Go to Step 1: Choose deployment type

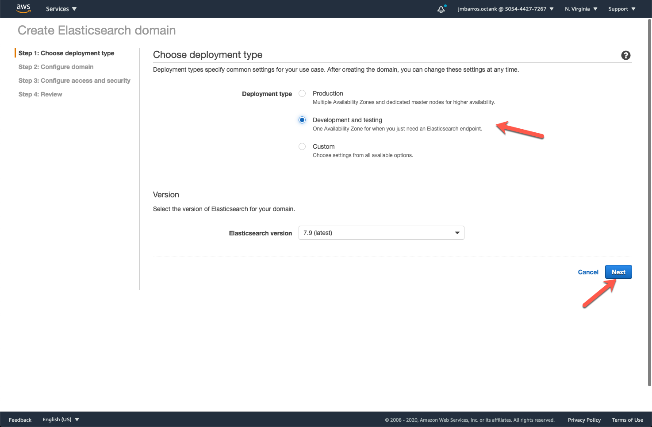66,53
